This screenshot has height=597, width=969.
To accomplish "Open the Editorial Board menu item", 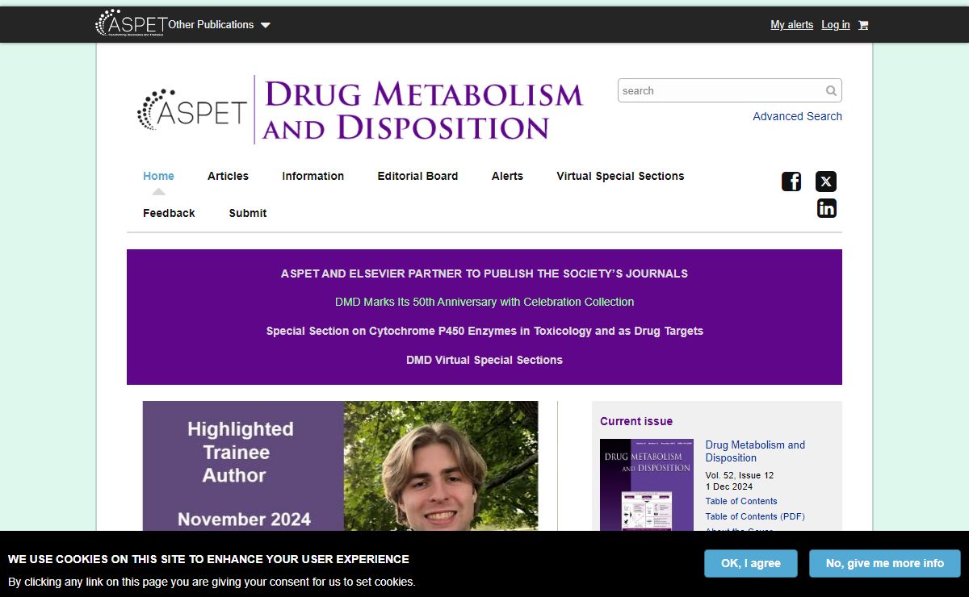I will point(417,176).
